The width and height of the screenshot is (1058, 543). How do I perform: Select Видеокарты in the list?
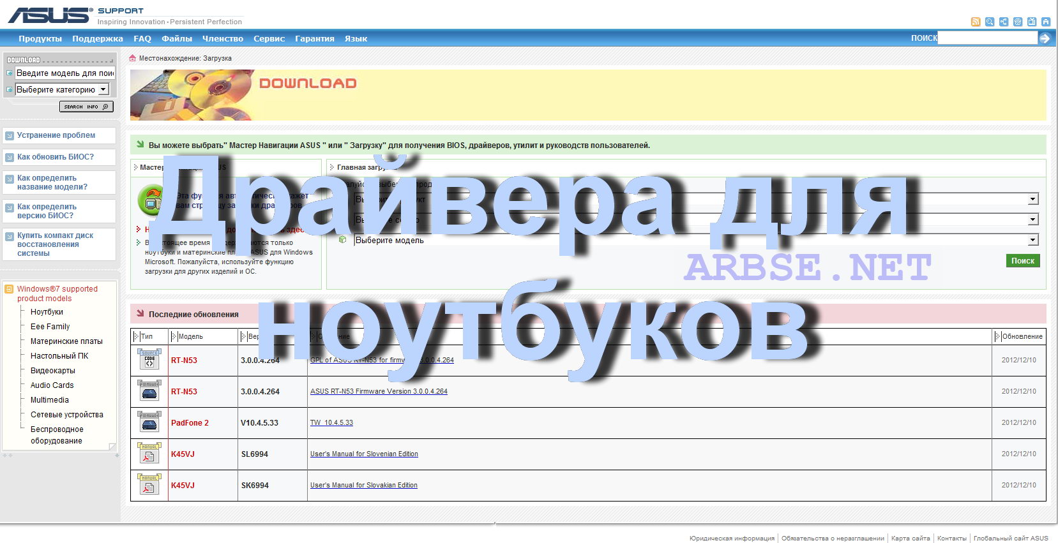coord(53,371)
